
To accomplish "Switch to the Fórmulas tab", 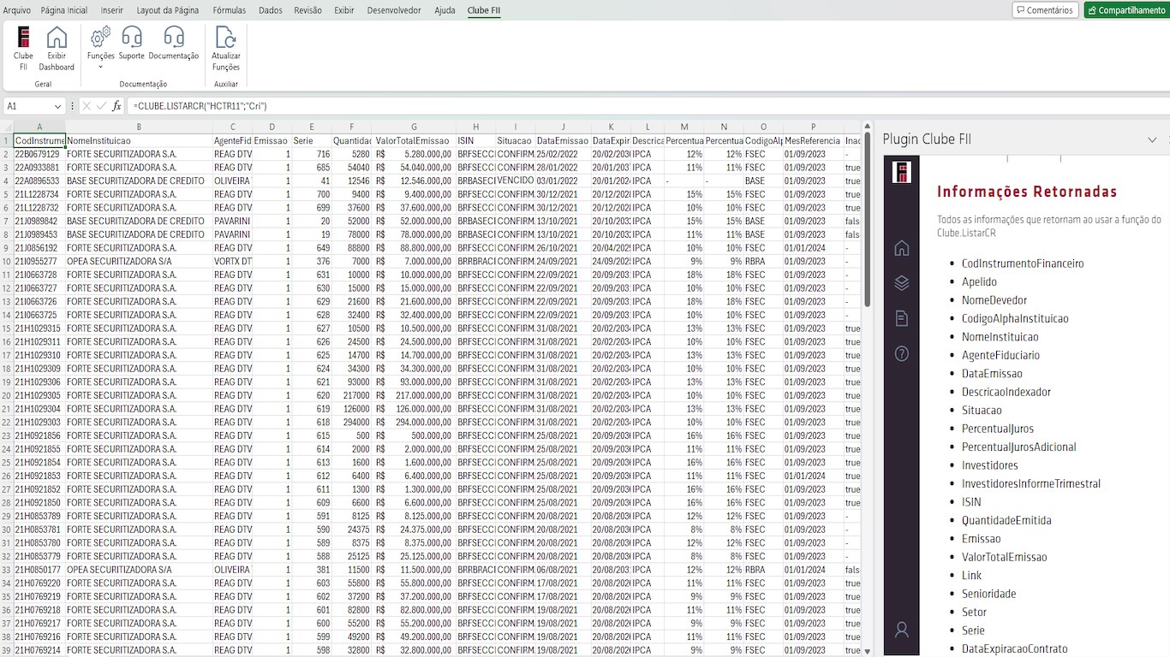I will point(230,10).
